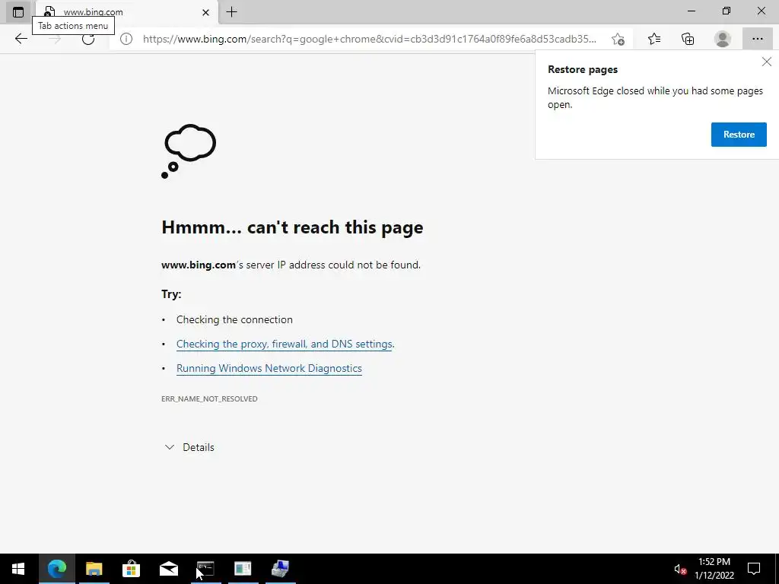779x584 pixels.
Task: Open proxy, firewall, and DNS settings link
Action: pyautogui.click(x=285, y=344)
